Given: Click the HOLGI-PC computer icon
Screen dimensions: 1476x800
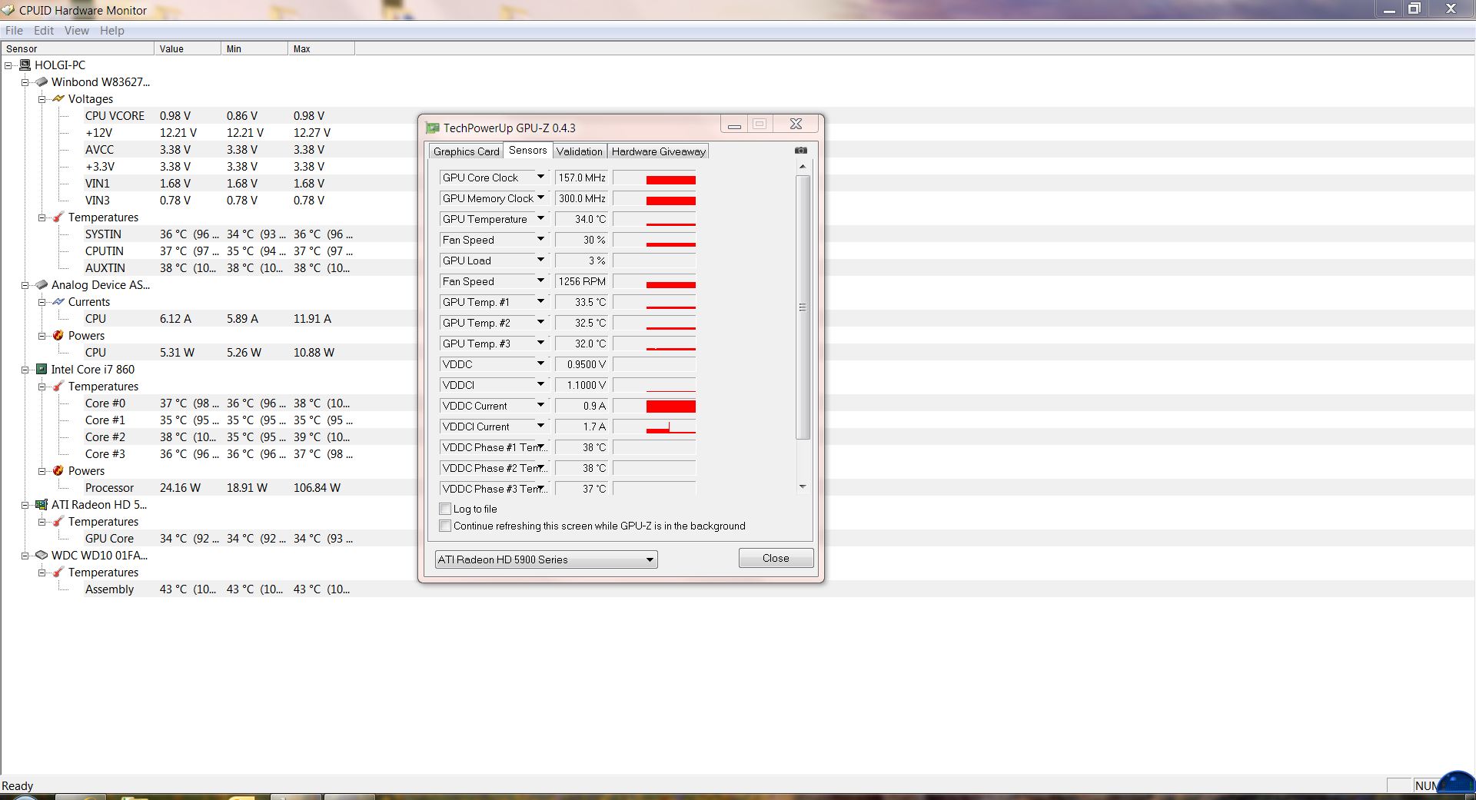Looking at the screenshot, I should click(x=25, y=65).
